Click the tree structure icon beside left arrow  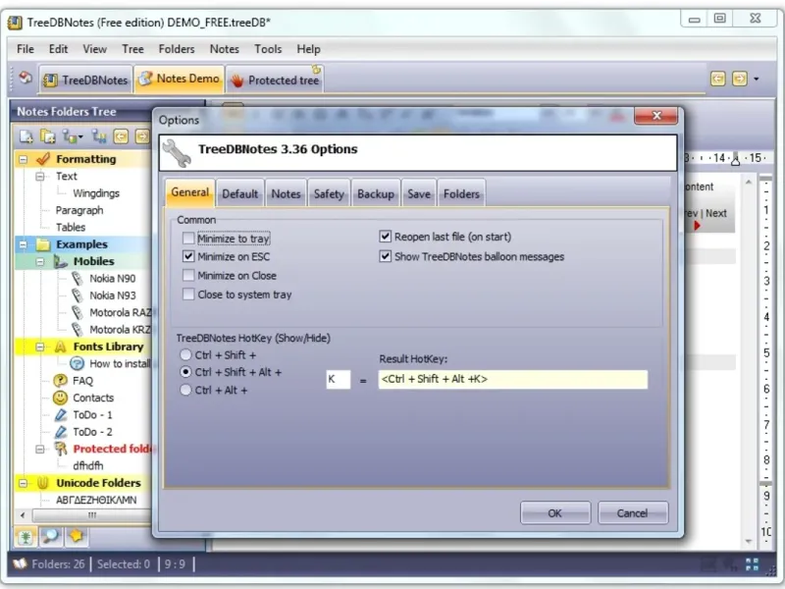tap(99, 136)
